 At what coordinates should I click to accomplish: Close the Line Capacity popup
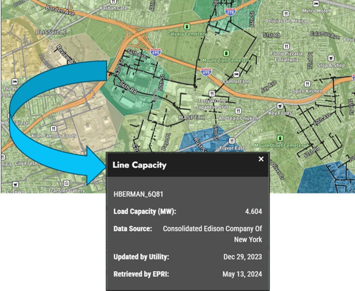click(260, 159)
